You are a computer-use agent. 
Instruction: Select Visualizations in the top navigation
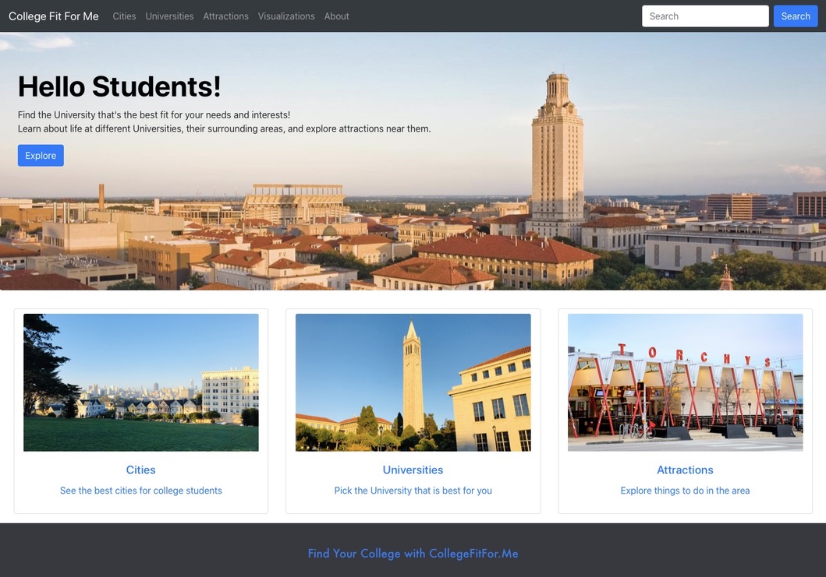[286, 16]
